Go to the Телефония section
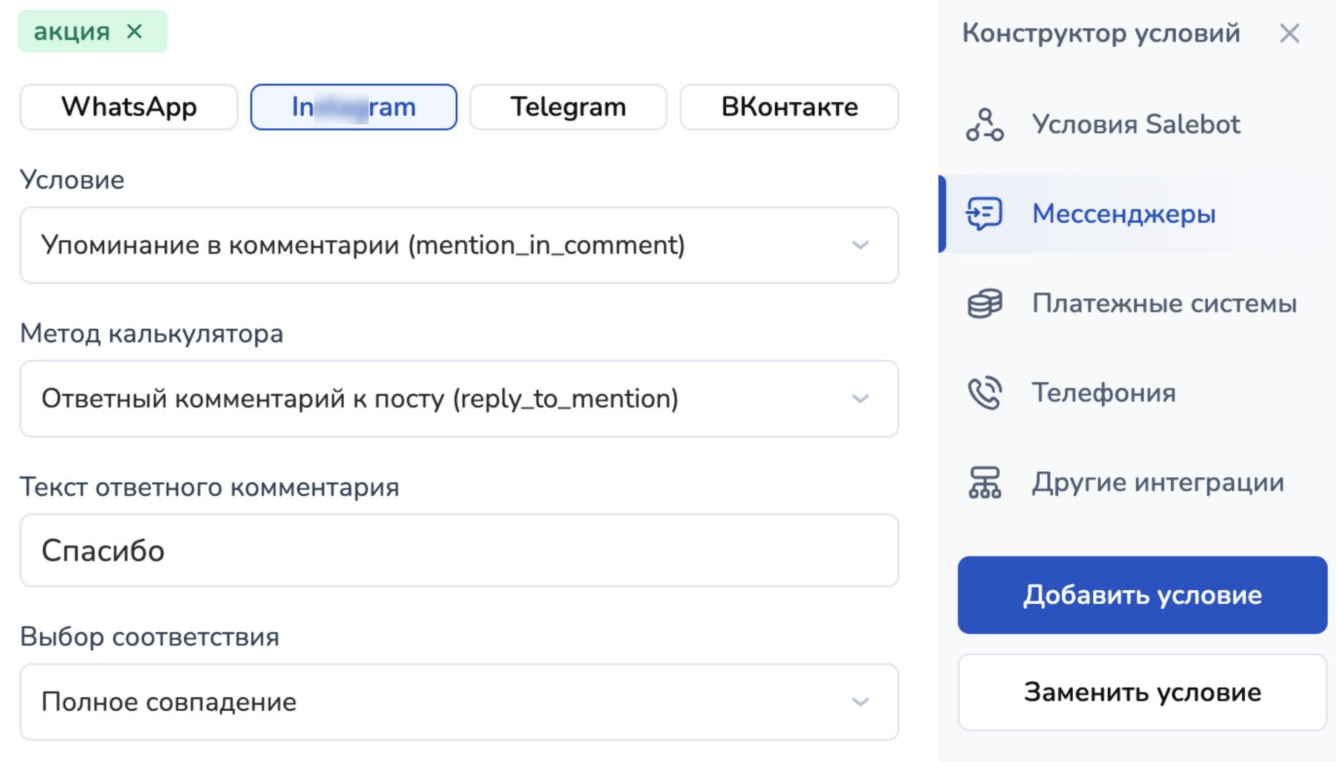1336x762 pixels. (1103, 392)
